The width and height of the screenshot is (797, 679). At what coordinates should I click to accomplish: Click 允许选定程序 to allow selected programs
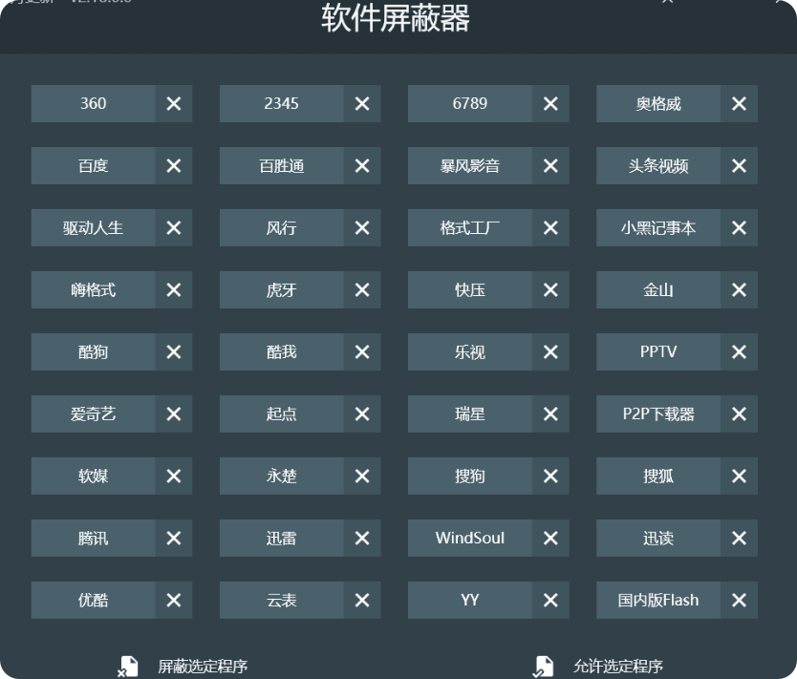click(x=617, y=667)
